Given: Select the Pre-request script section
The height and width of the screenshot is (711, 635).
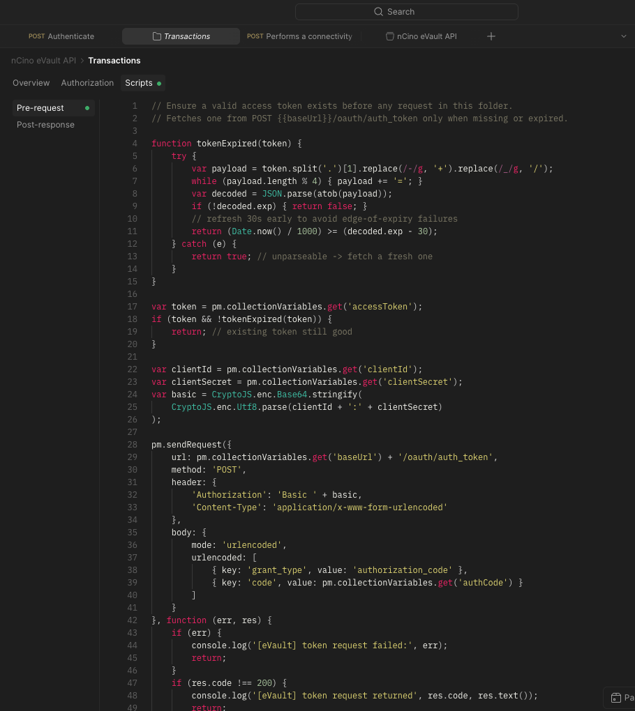Looking at the screenshot, I should (54, 108).
